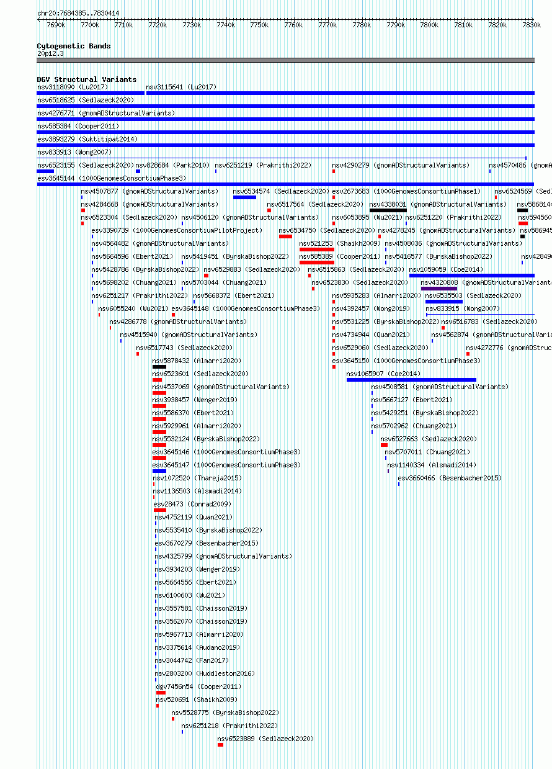The height and width of the screenshot is (769, 552).
Task: Click the chr20:7684385..7830414 coordinate label
Action: 78,13
